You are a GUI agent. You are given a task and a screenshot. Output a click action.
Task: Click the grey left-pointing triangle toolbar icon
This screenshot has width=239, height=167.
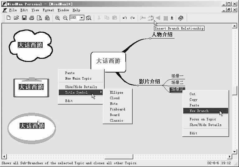click(158, 18)
